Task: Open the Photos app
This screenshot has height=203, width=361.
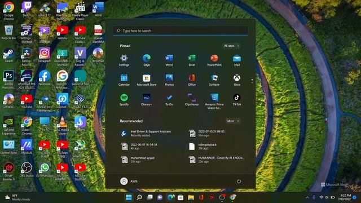Action: coord(169,80)
